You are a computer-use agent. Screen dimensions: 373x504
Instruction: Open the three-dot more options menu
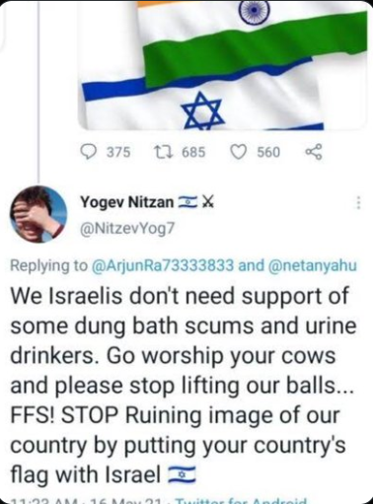click(x=358, y=202)
